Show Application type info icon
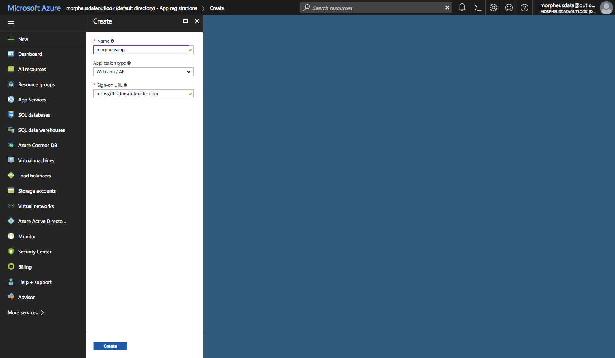The height and width of the screenshot is (358, 615). point(129,63)
